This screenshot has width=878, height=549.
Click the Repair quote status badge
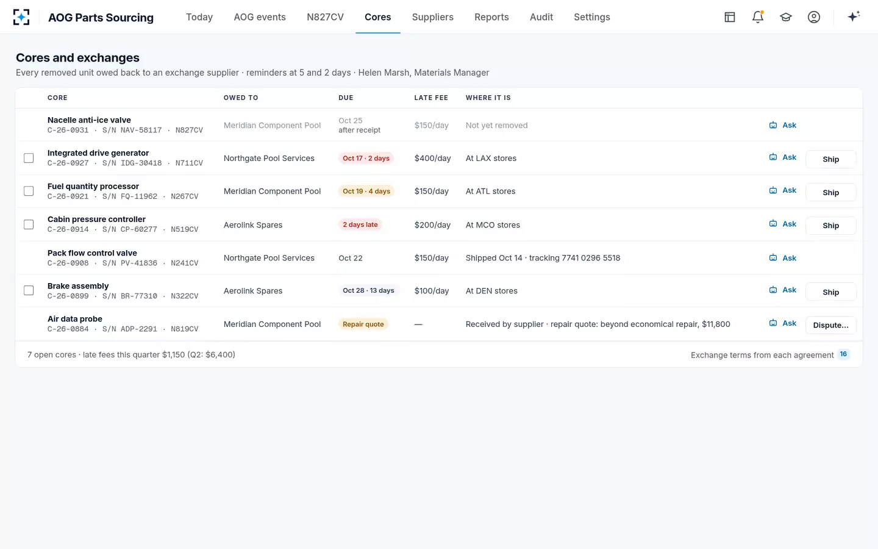[x=363, y=324]
